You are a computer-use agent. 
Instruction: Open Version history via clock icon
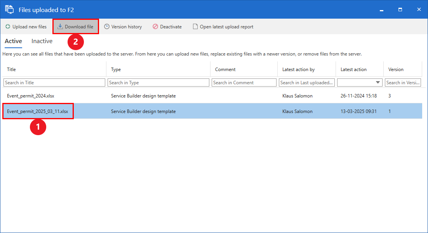pos(107,27)
